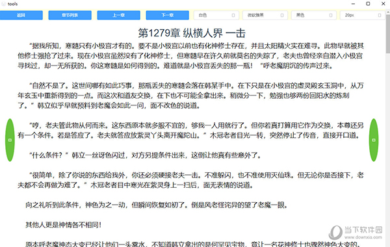
Task: Click the paragraph starting “自然不是了
Action: pyautogui.click(x=190, y=96)
